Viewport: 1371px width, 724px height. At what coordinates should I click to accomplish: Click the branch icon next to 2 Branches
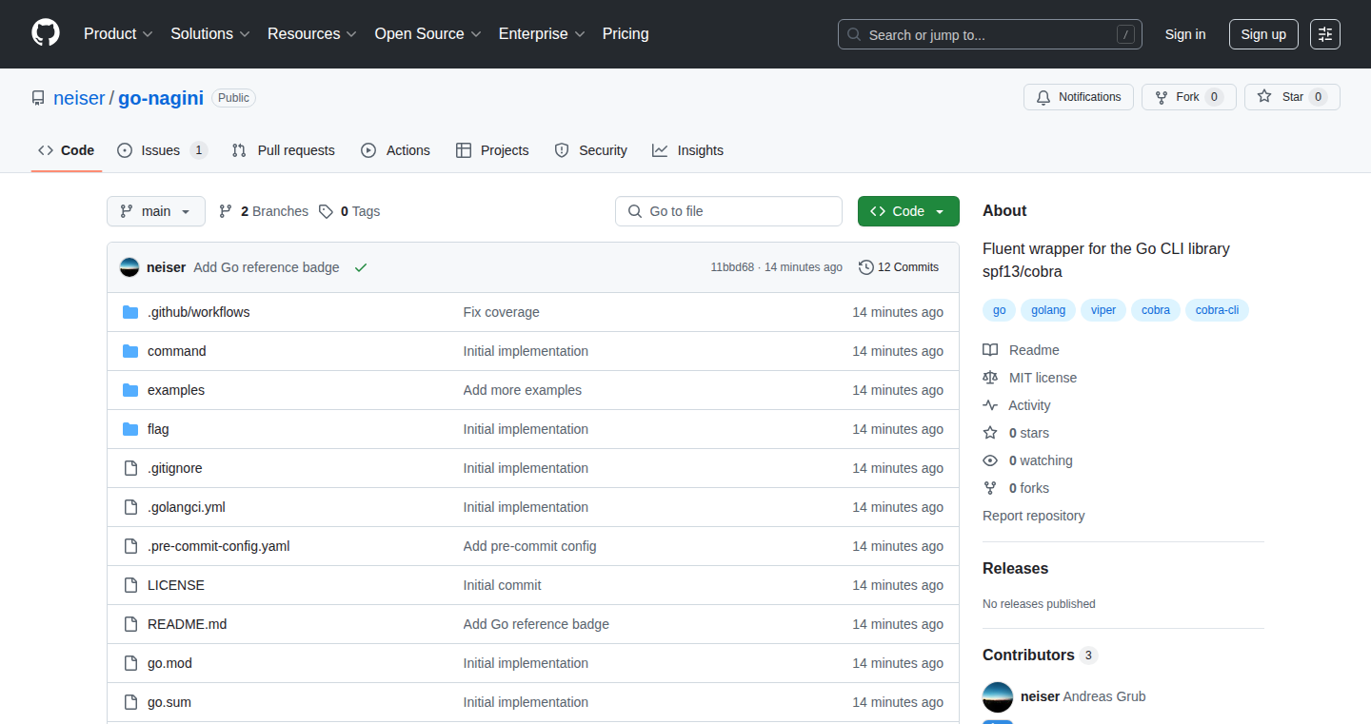tap(226, 211)
